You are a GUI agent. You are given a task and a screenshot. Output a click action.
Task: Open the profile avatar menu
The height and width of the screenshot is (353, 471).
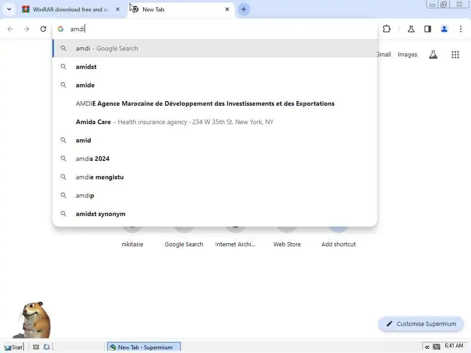(x=444, y=29)
